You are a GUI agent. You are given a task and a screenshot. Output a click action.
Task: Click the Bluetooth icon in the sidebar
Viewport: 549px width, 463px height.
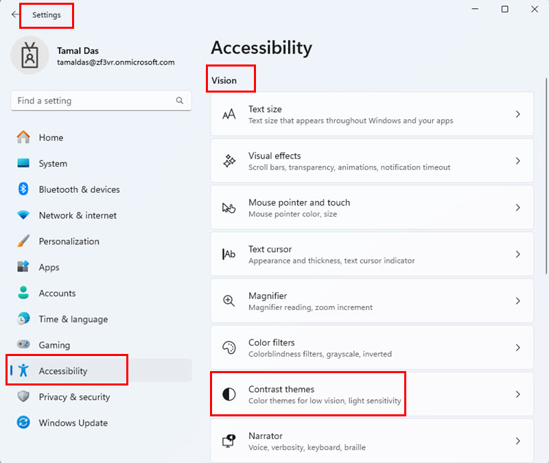pyautogui.click(x=23, y=189)
